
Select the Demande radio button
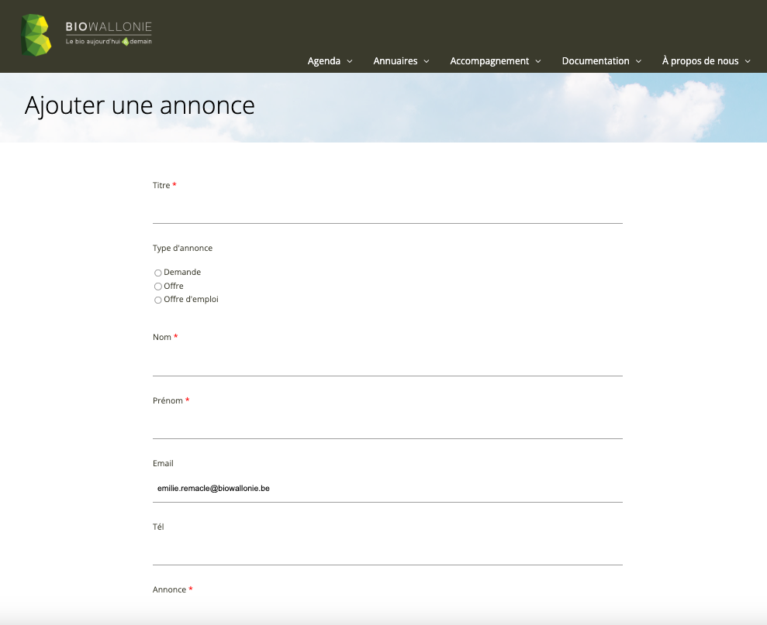pos(158,273)
